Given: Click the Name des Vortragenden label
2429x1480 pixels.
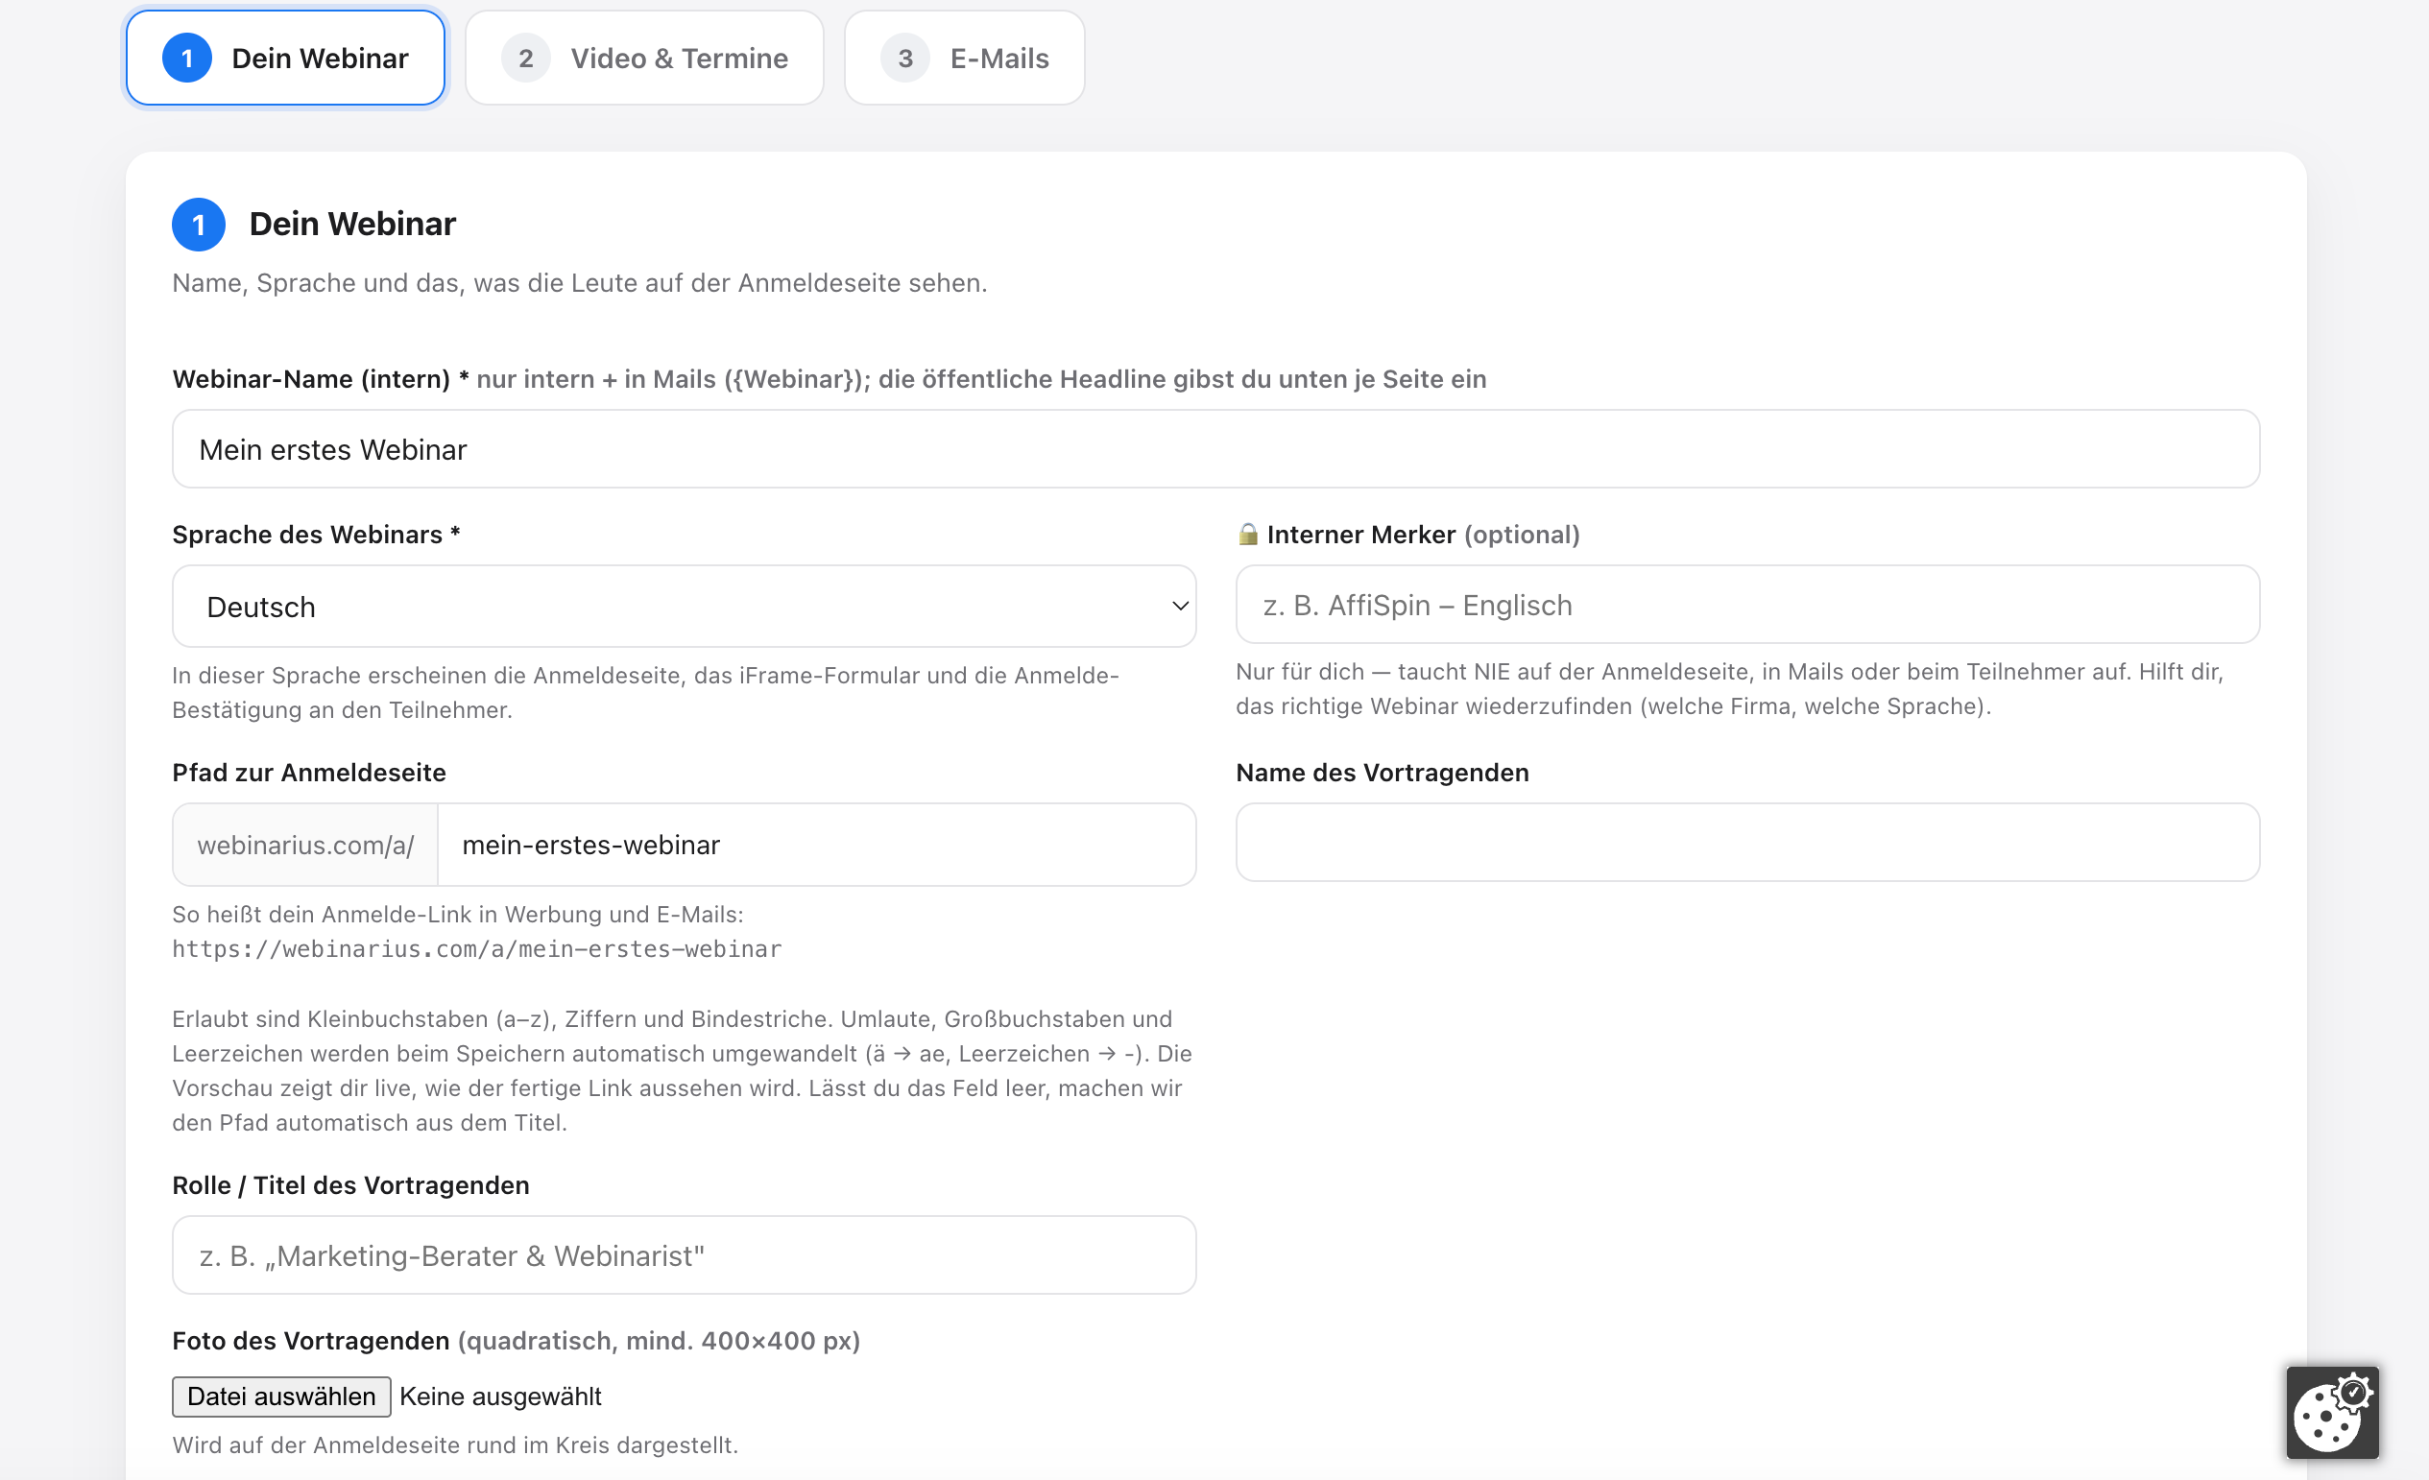Looking at the screenshot, I should tap(1383, 773).
